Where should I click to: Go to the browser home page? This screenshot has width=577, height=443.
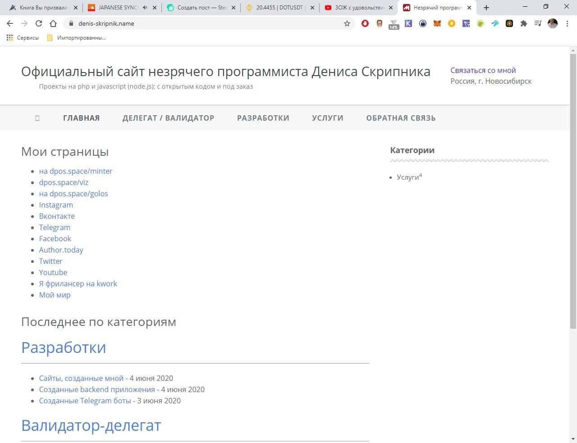[x=53, y=23]
